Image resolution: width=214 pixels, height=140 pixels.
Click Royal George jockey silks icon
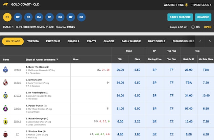(x=5, y=121)
